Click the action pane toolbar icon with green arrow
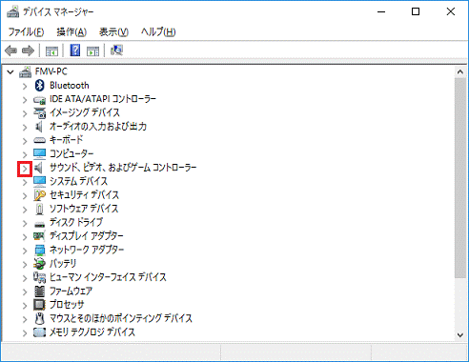 pos(92,50)
